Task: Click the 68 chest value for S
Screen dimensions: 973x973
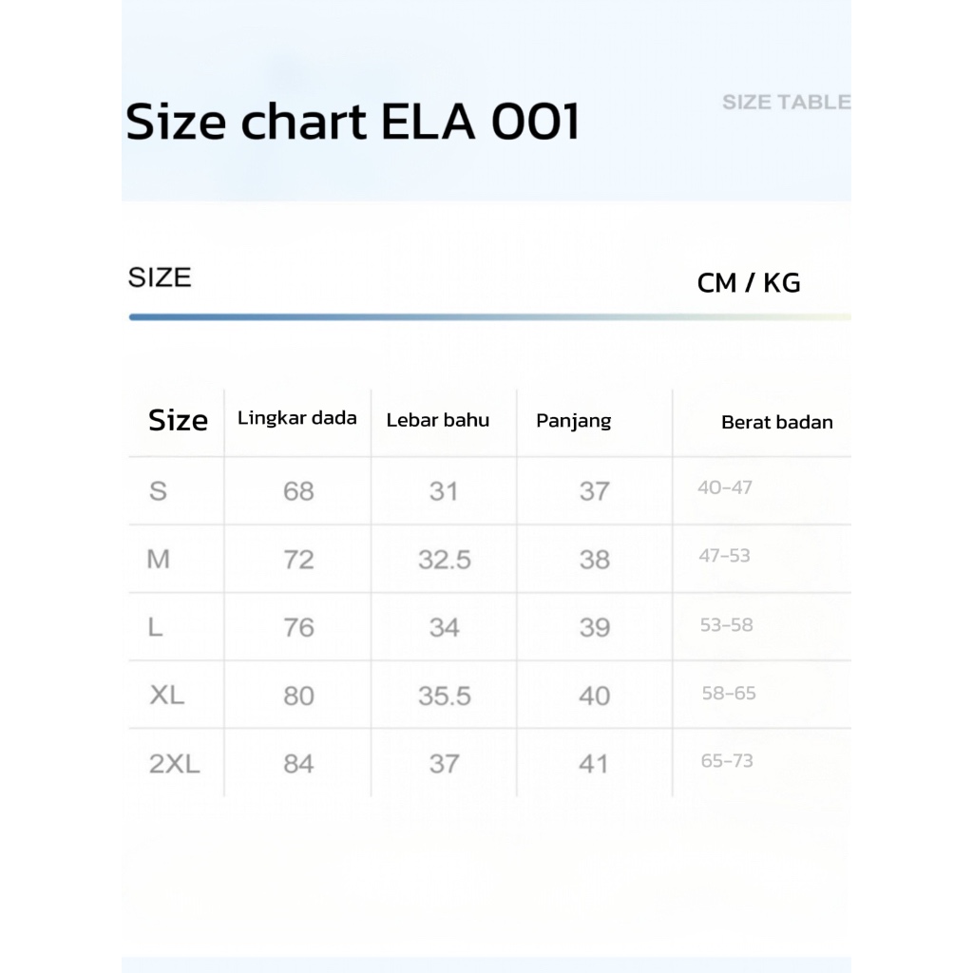Action: tap(298, 491)
